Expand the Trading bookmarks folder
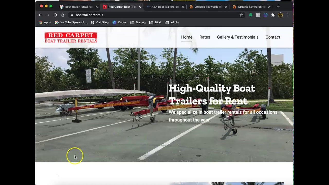 coord(138,22)
